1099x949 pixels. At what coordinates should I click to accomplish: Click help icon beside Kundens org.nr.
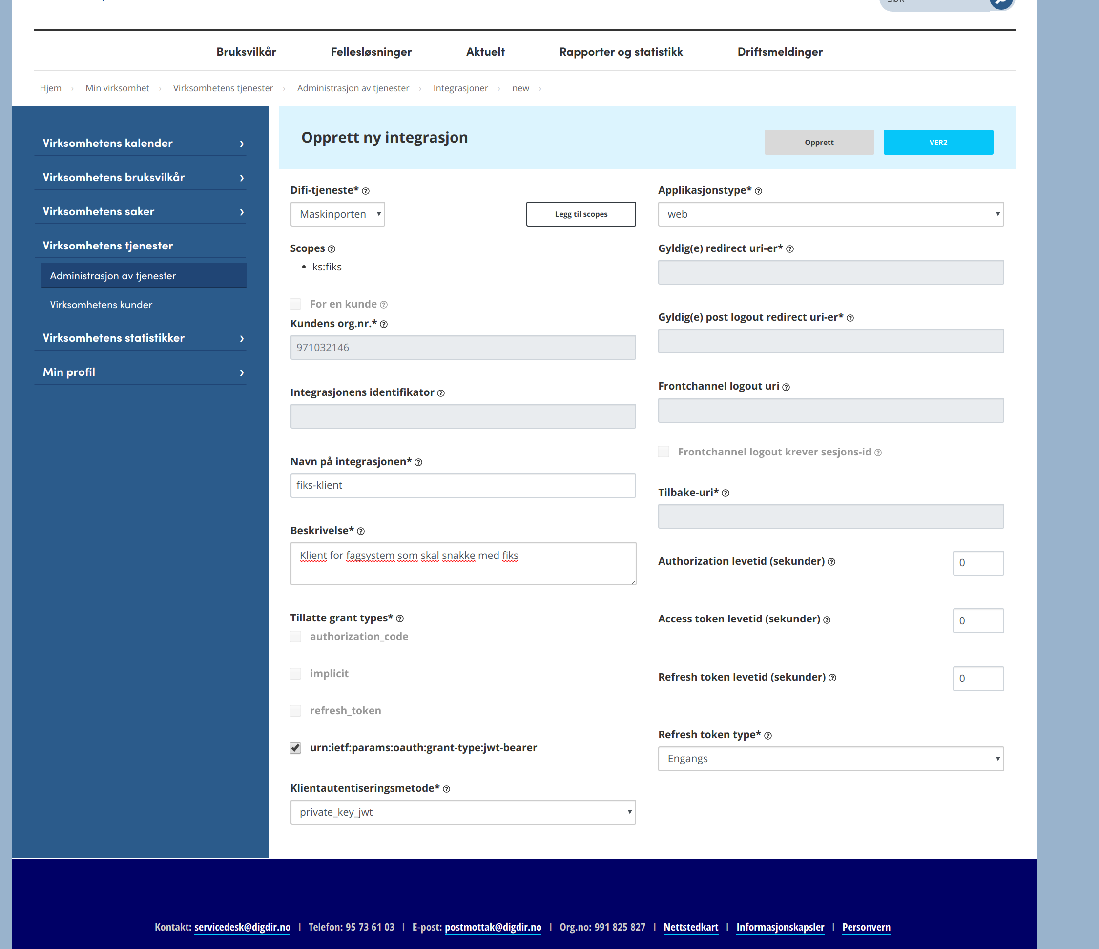click(384, 324)
